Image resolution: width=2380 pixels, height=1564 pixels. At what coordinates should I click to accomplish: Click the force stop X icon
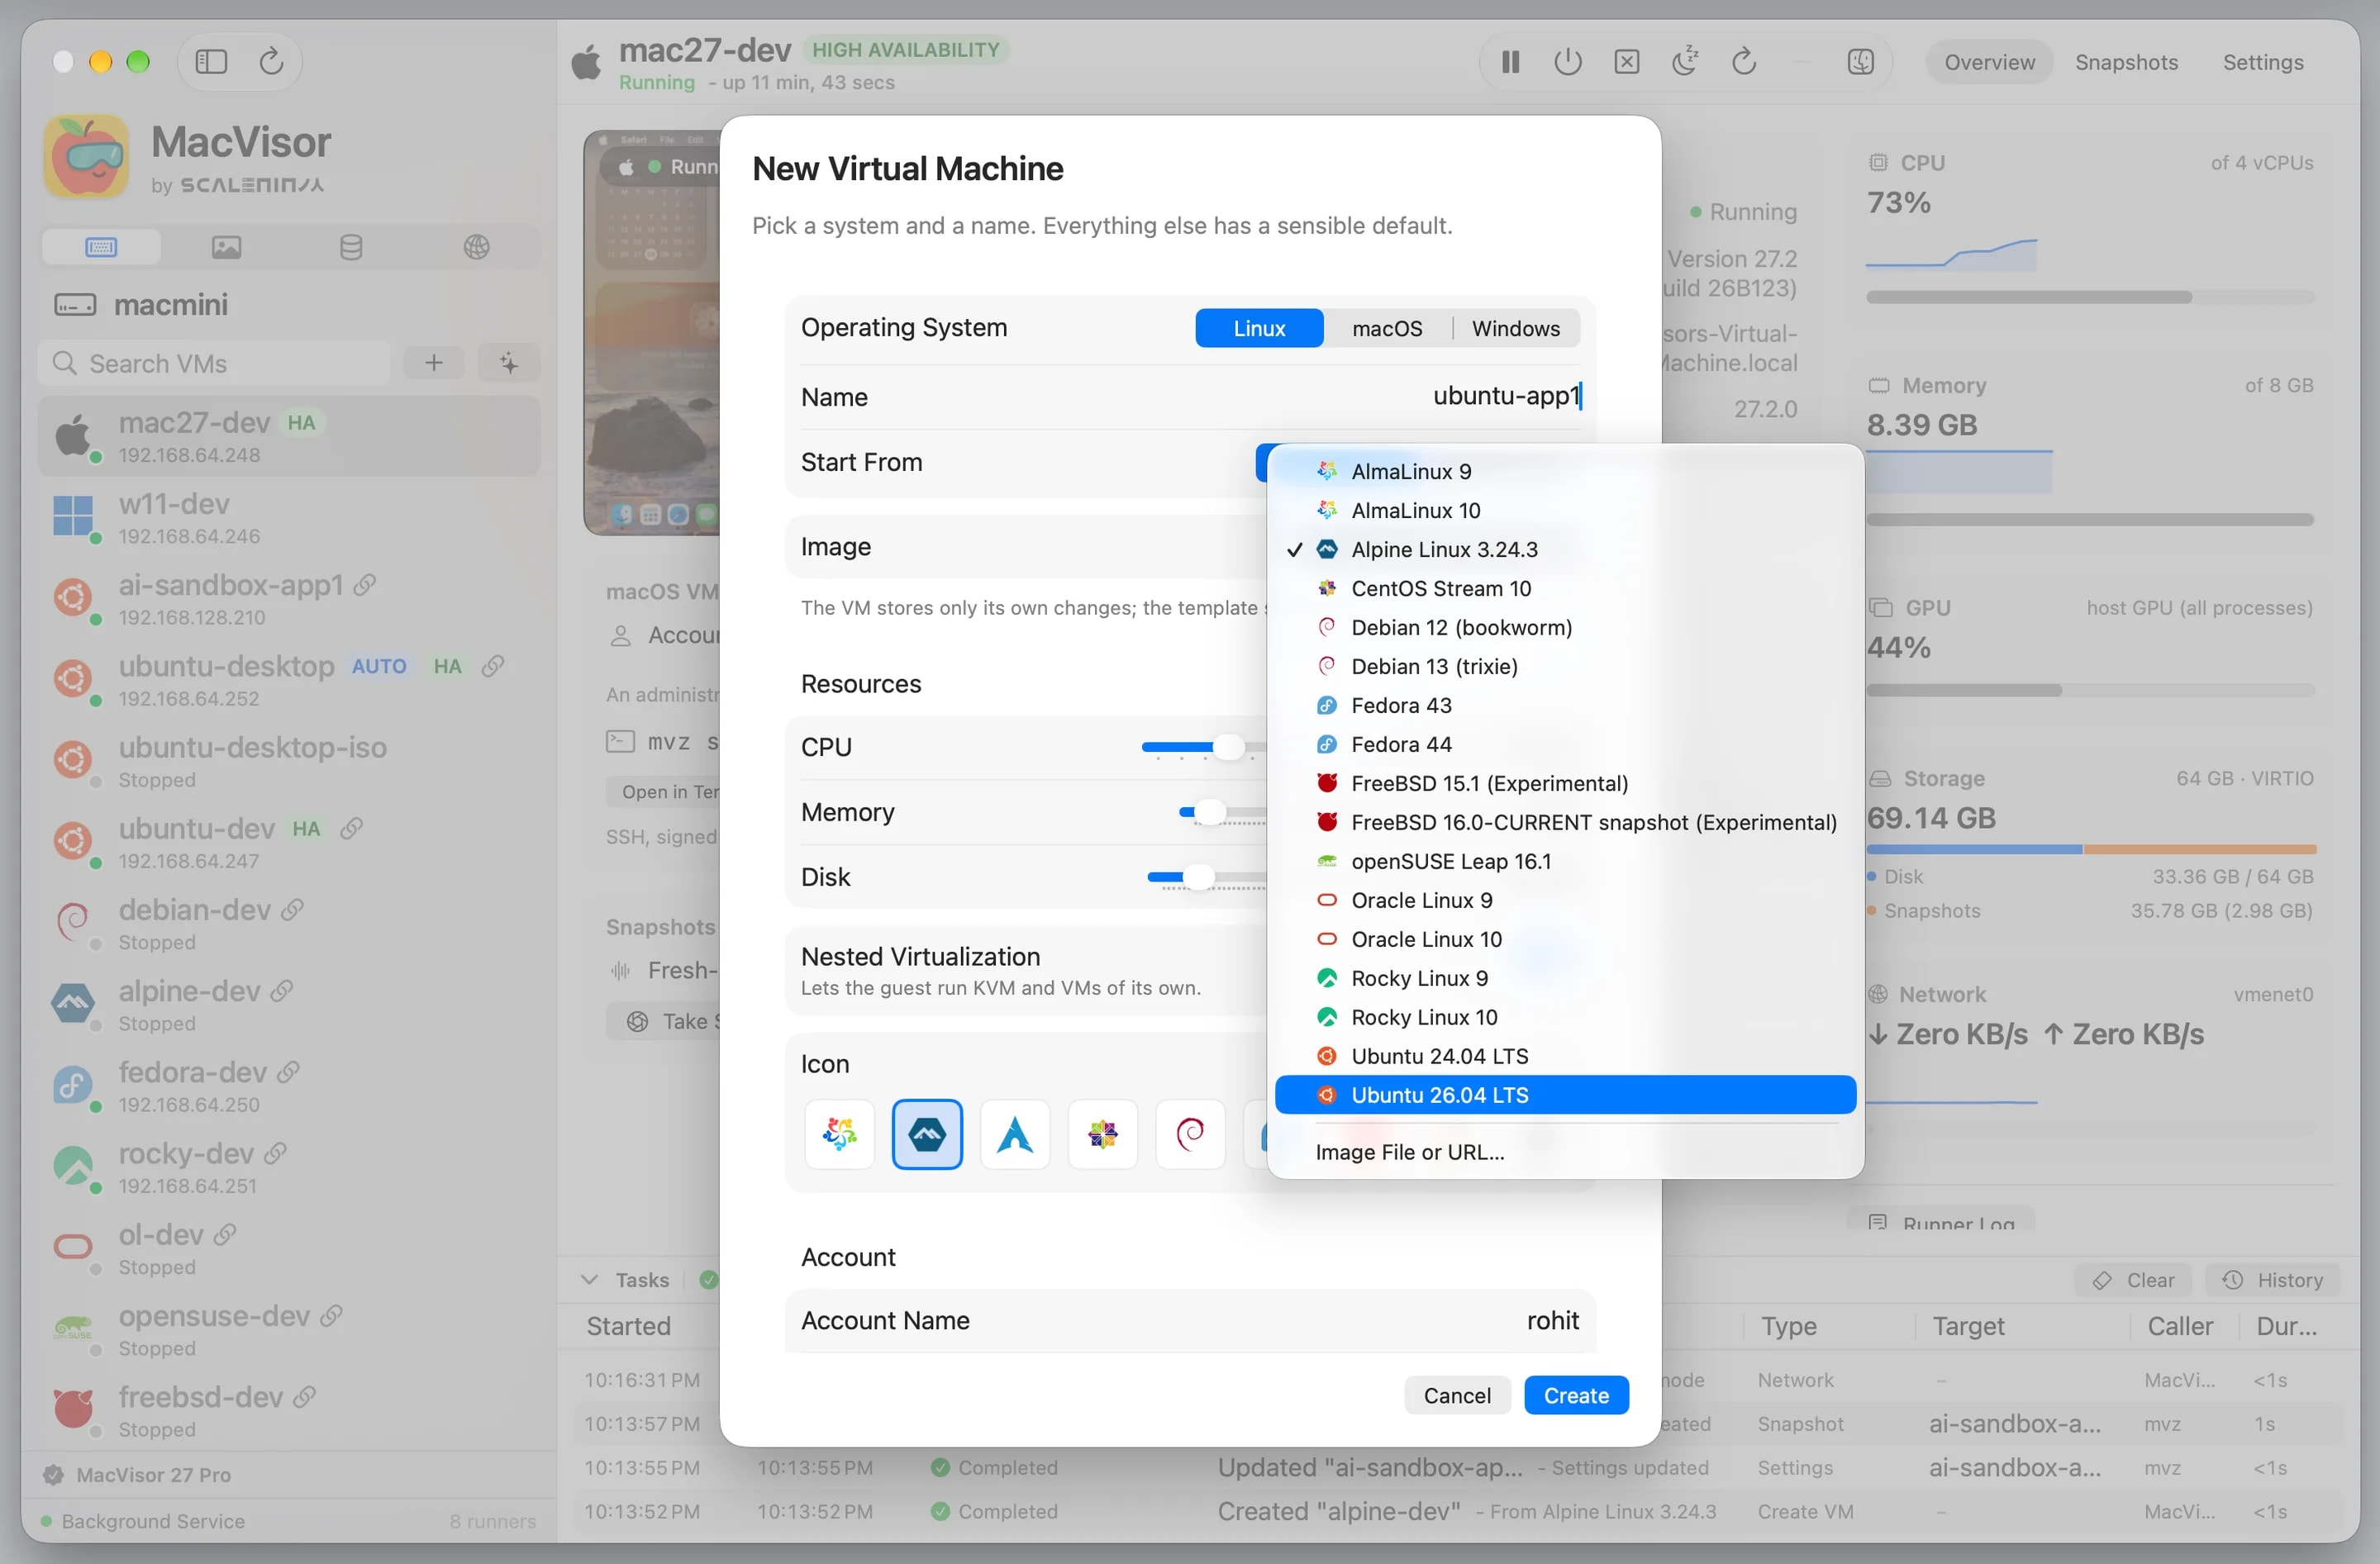click(1627, 62)
